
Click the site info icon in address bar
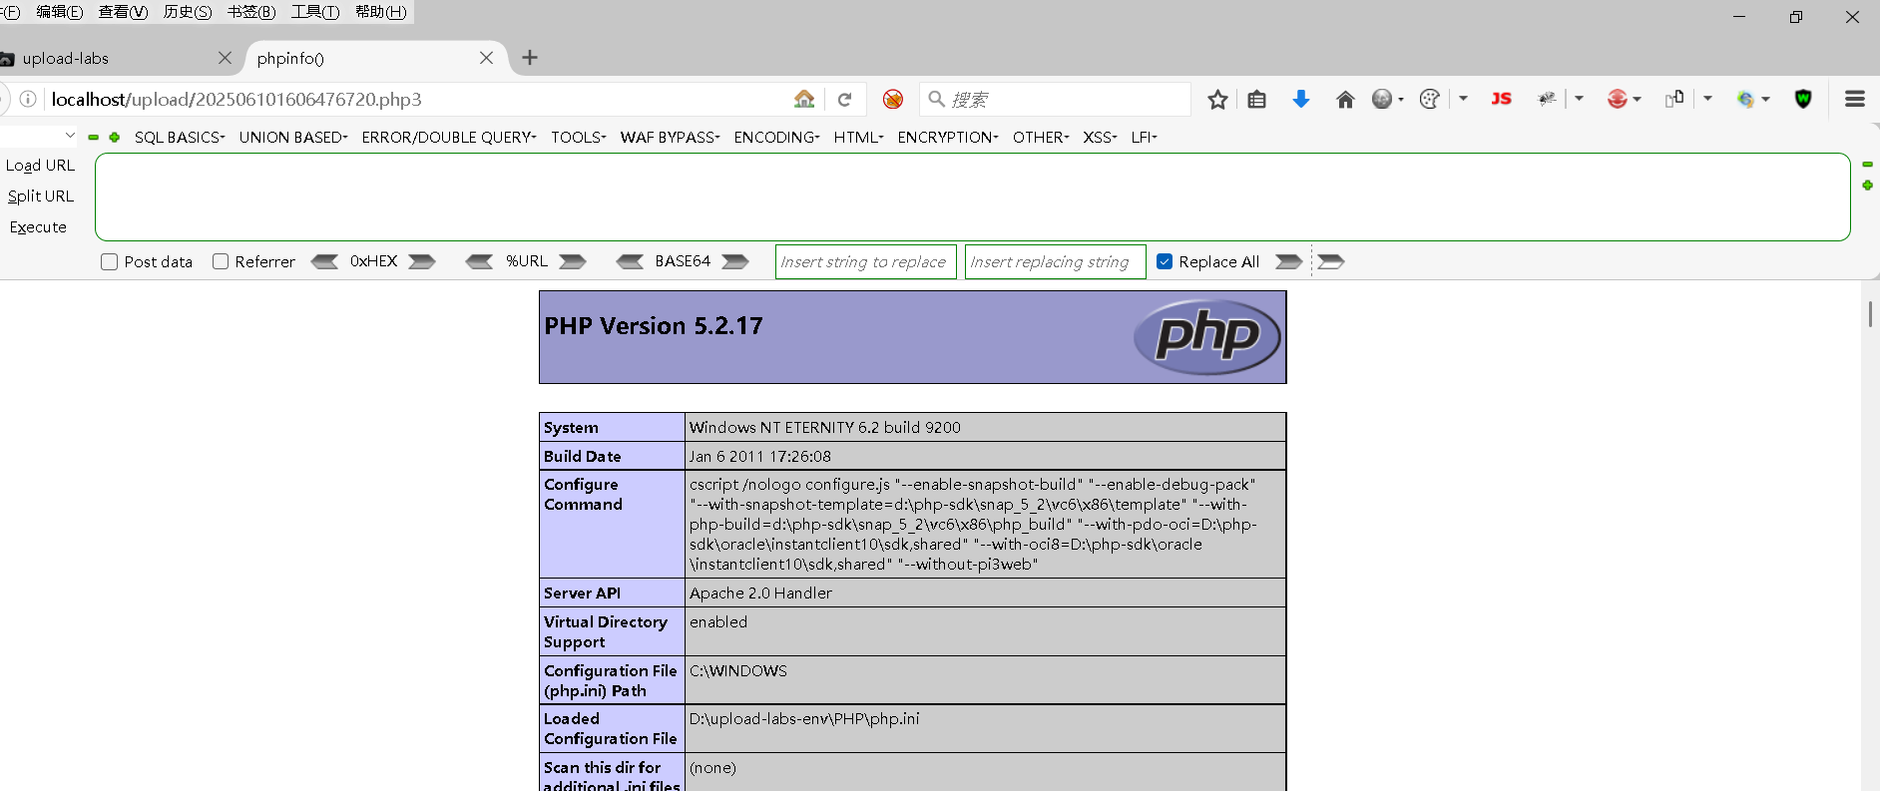[x=29, y=99]
